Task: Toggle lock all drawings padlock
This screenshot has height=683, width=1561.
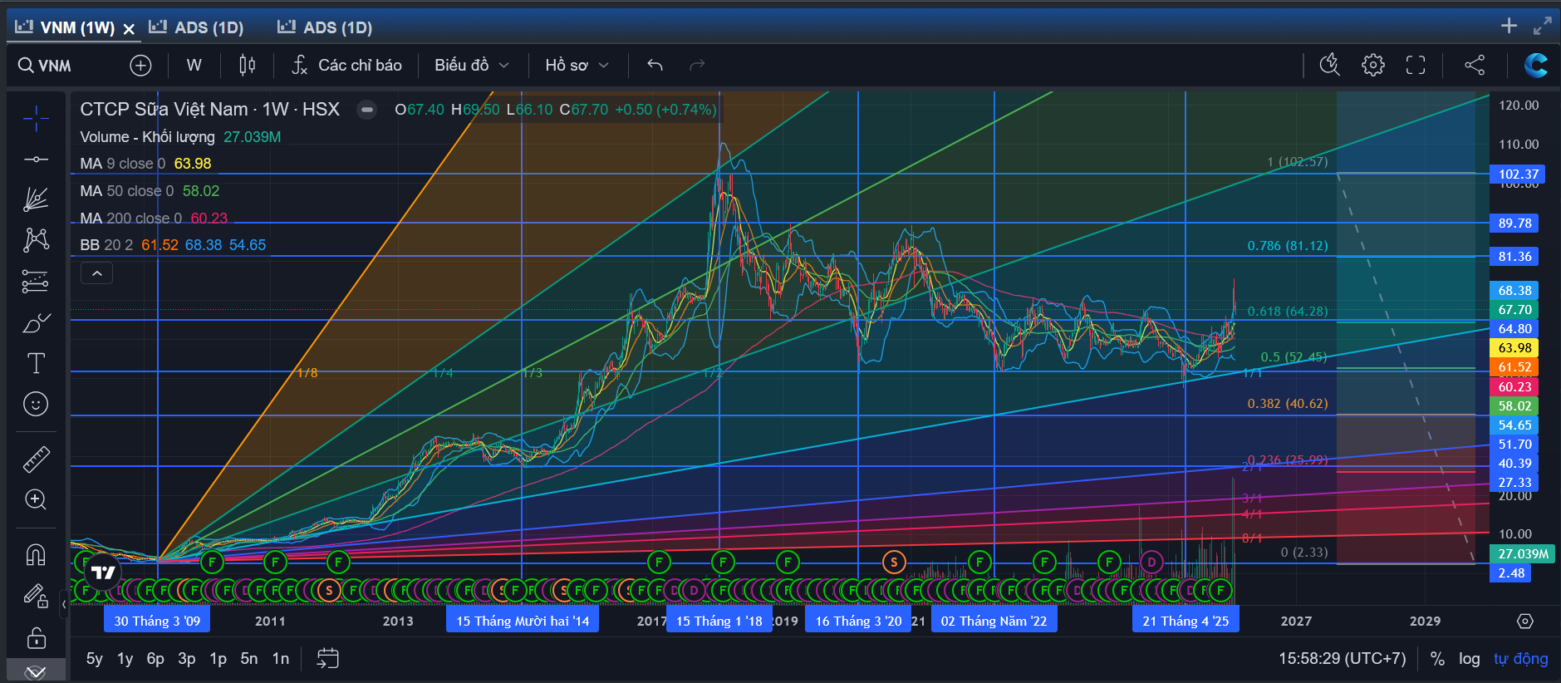Action: (36, 637)
